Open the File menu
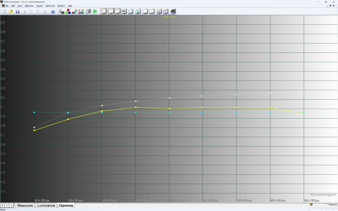338x211 pixels. click(x=7, y=6)
